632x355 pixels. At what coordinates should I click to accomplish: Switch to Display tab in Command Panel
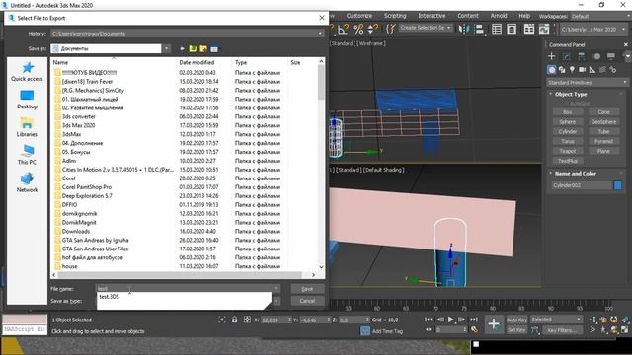tap(611, 56)
